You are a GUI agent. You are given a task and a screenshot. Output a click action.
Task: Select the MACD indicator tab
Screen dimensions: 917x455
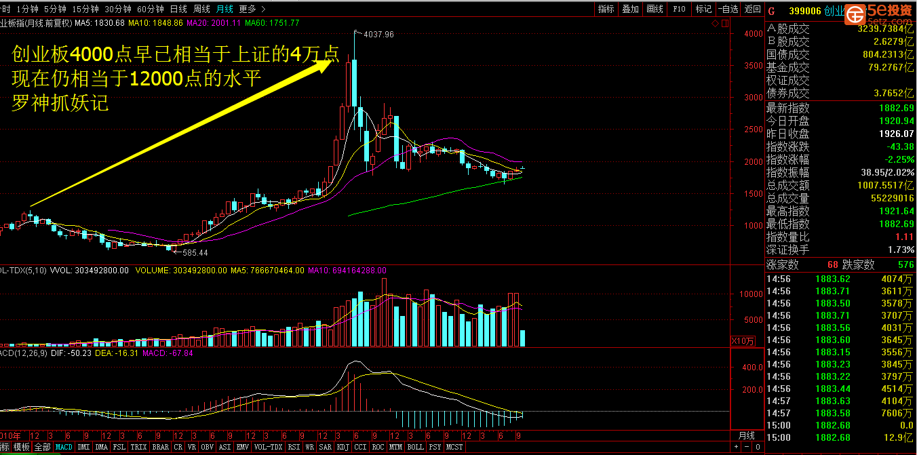64,448
